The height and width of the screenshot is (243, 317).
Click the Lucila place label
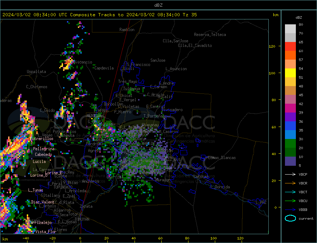point(39,162)
